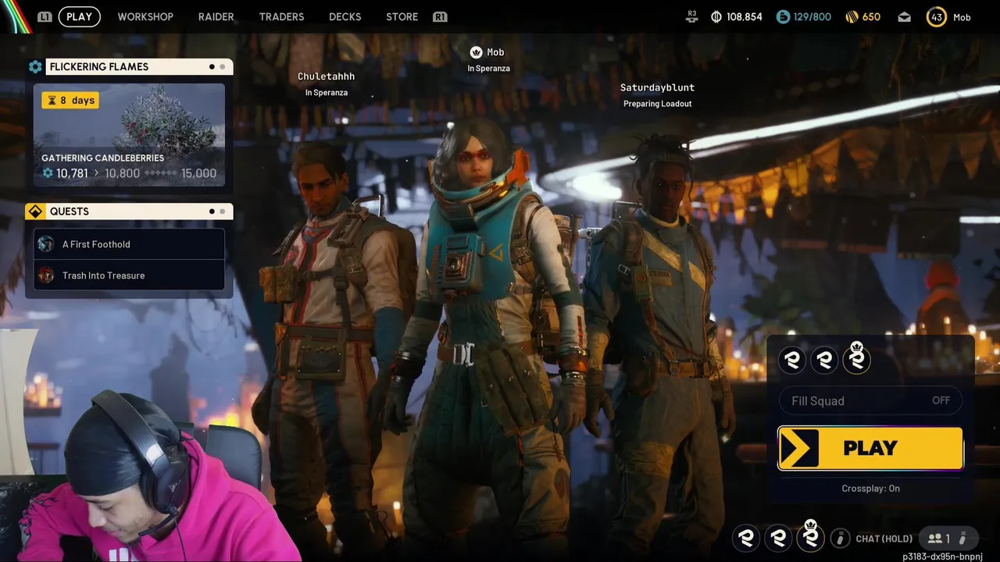The width and height of the screenshot is (1000, 562).
Task: Select the first page dot on Flickering Flames
Action: click(212, 67)
